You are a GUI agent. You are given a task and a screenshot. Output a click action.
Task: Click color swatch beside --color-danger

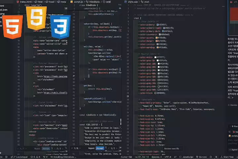tap(156, 41)
